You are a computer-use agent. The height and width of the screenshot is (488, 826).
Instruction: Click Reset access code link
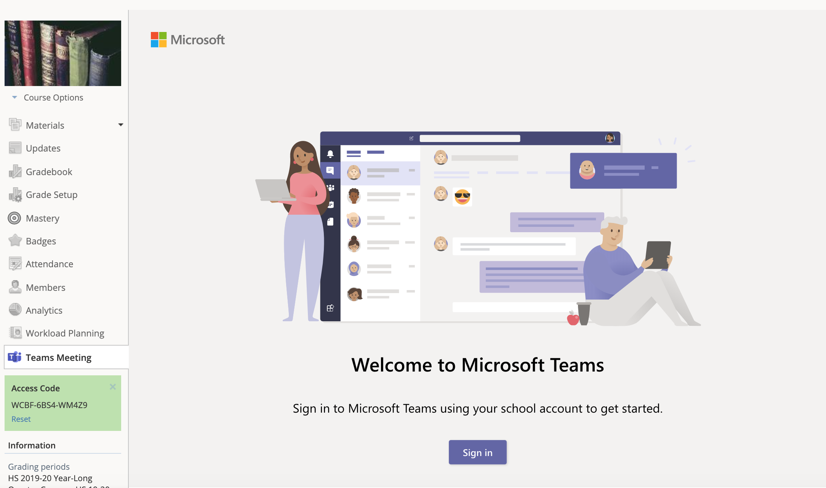(x=21, y=419)
